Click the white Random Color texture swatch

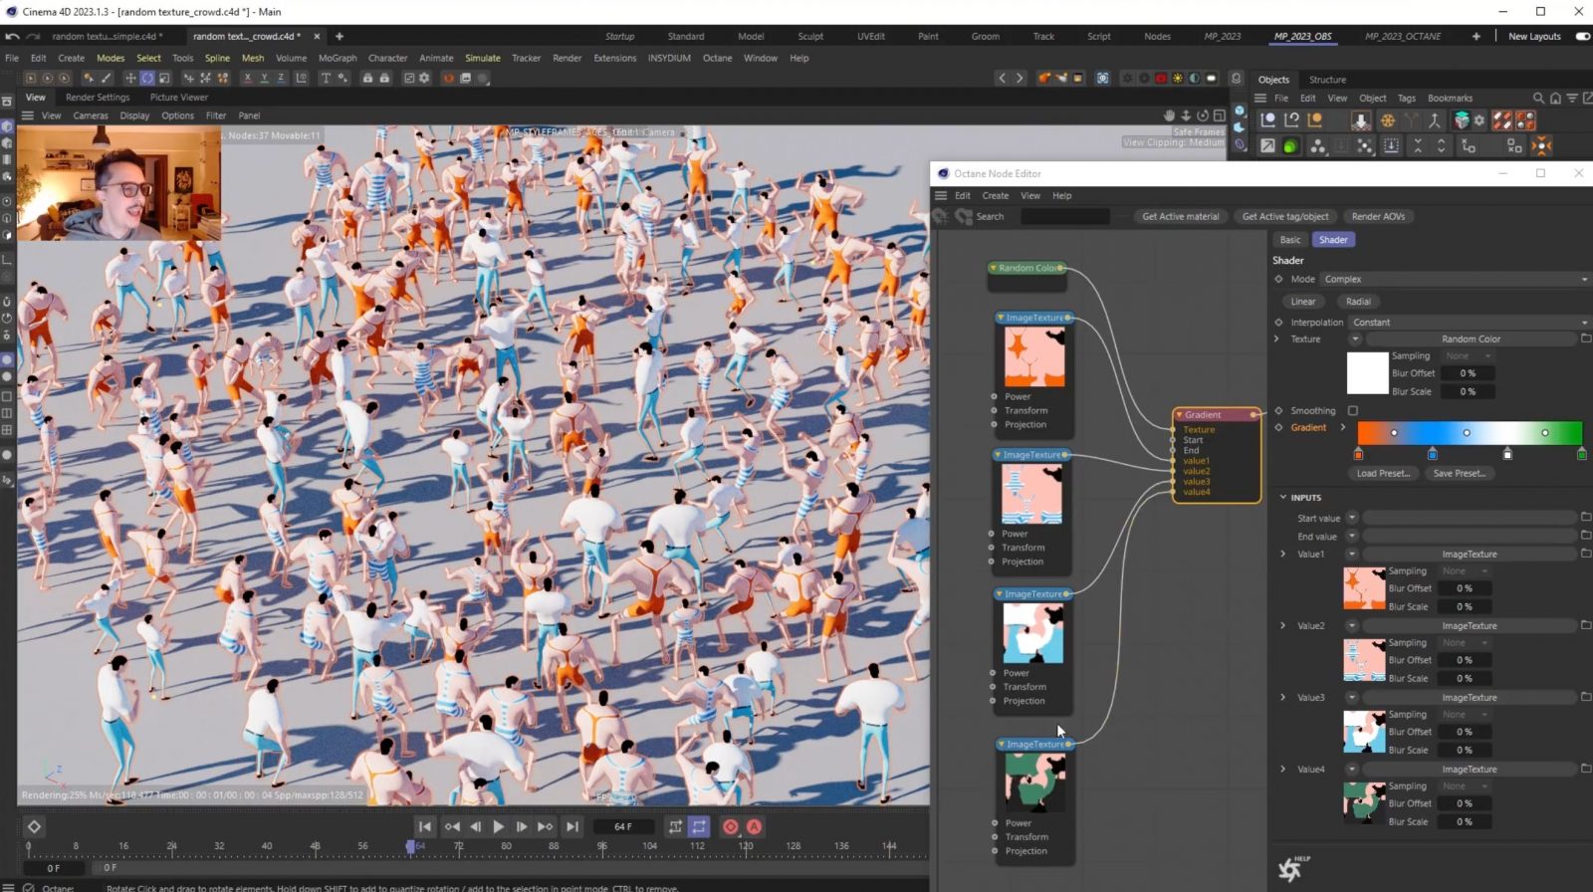point(1367,373)
